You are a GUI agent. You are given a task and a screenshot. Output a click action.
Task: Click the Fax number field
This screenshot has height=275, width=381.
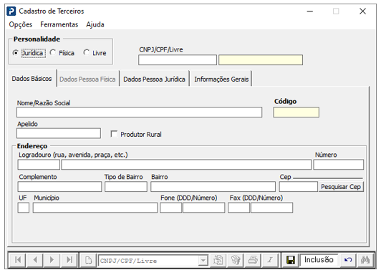point(271,208)
